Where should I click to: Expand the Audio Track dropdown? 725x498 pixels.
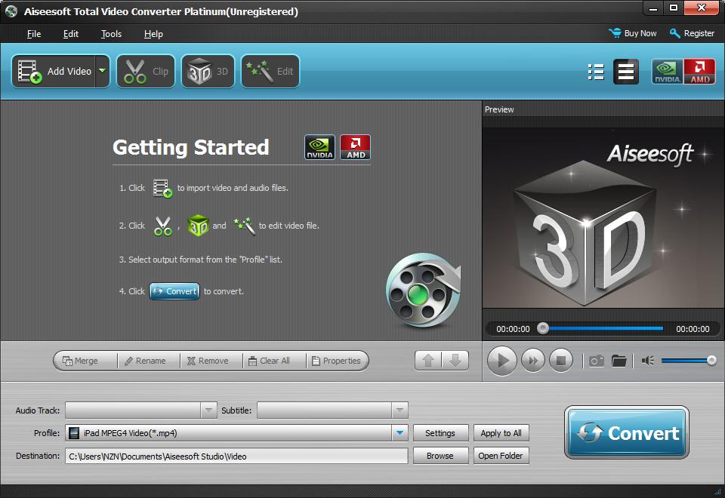point(208,410)
